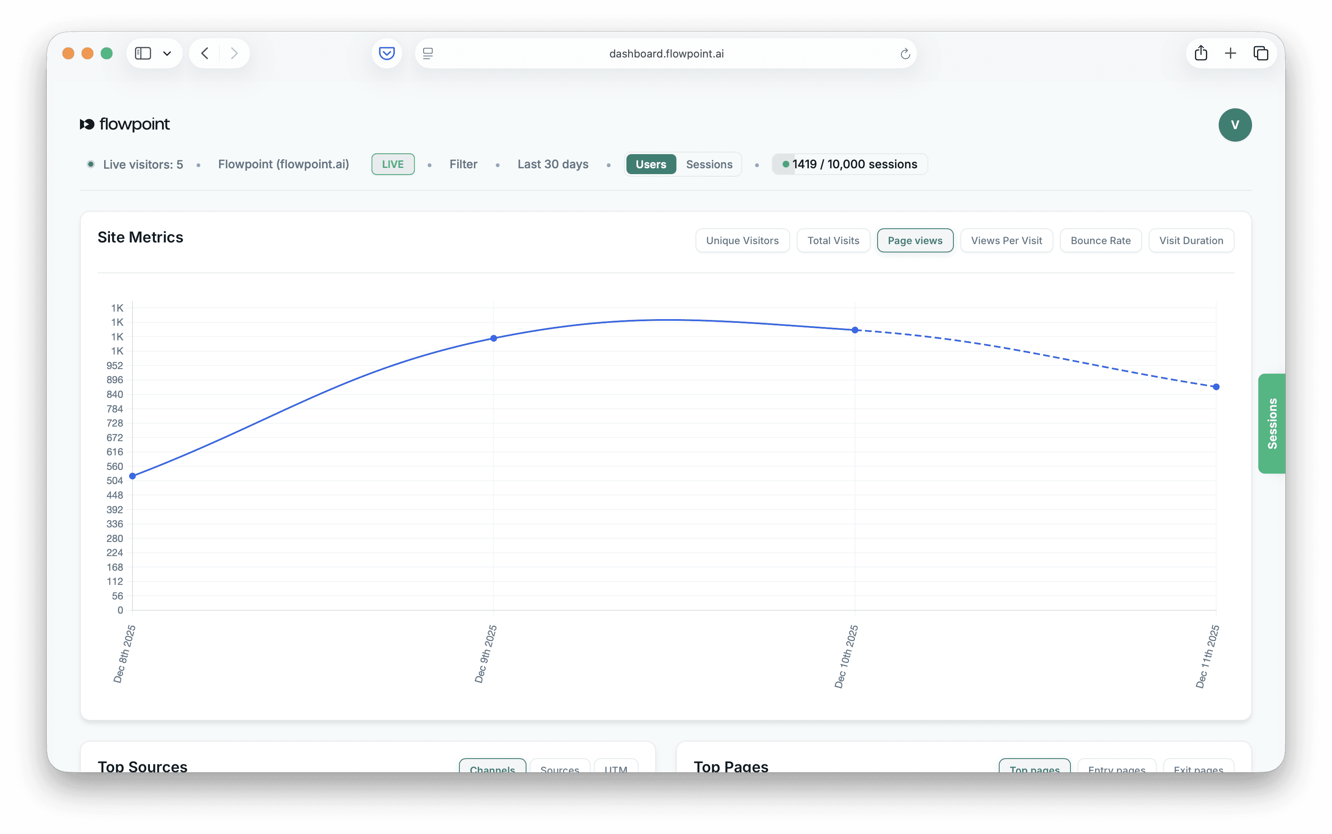Click the flowpoint logo icon
This screenshot has width=1332, height=834.
click(87, 125)
